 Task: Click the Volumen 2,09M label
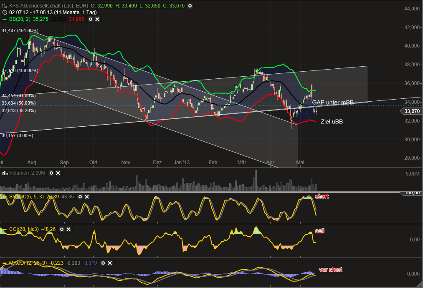27,173
